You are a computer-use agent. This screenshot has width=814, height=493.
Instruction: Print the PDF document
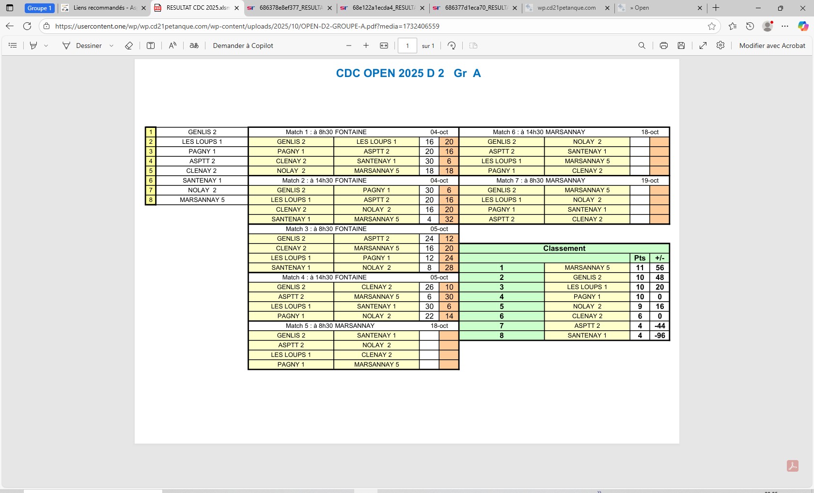point(663,46)
